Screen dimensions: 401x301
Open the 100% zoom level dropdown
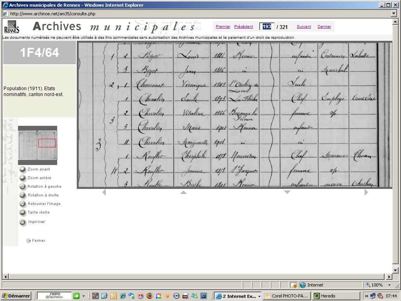[389, 285]
